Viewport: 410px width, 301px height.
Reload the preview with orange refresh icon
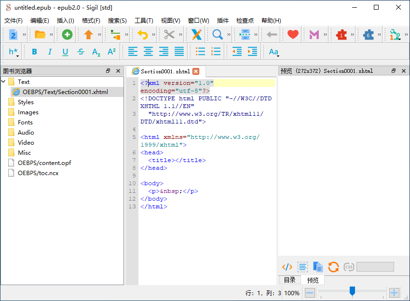333,267
